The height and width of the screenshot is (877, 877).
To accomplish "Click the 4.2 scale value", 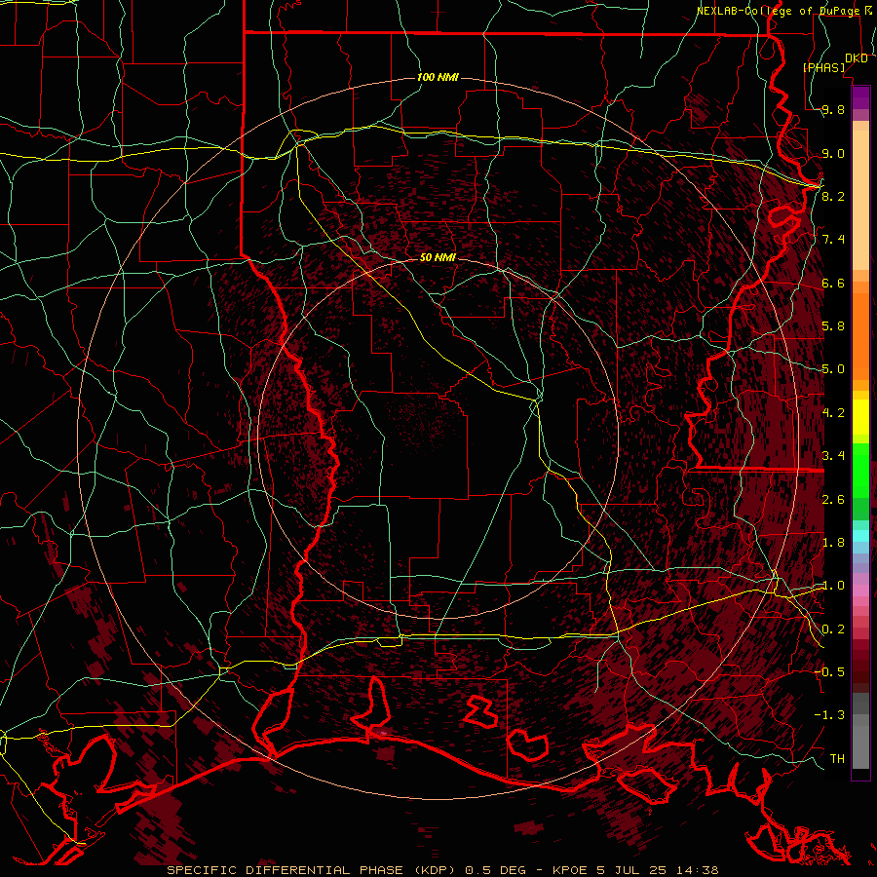I will tap(833, 413).
